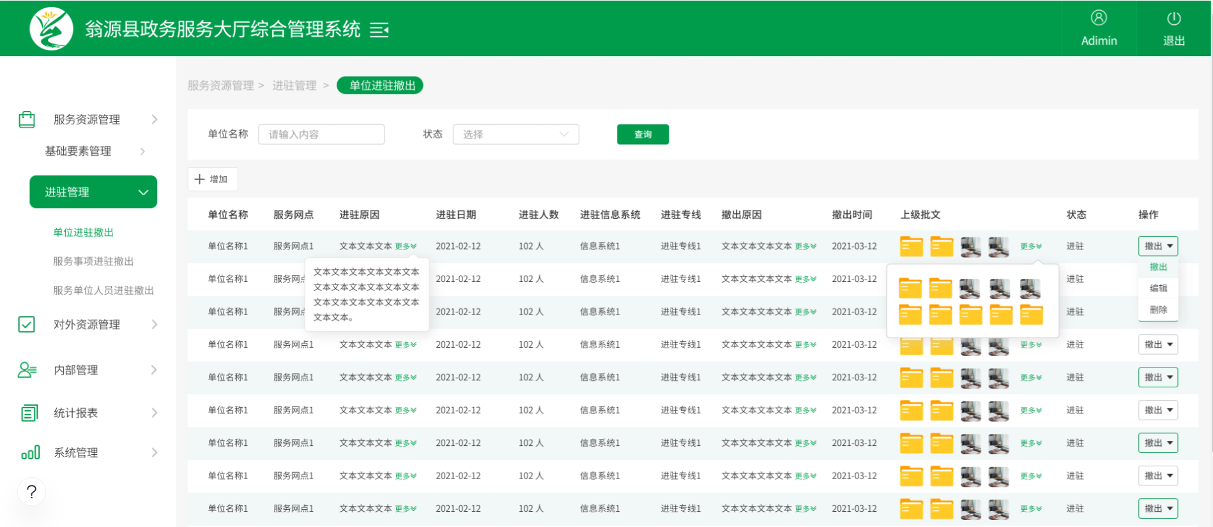Focus the 单位名称 input field
This screenshot has height=527, width=1213.
(x=321, y=135)
